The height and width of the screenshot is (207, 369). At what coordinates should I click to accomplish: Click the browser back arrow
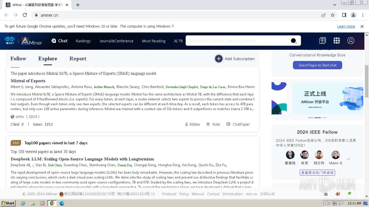point(6,15)
